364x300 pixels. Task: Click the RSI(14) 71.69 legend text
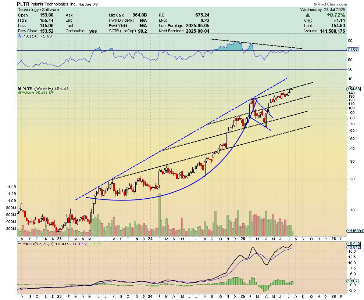point(37,36)
